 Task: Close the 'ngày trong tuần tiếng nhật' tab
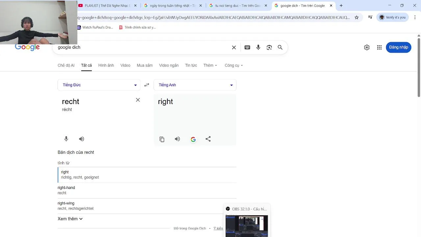[201, 6]
